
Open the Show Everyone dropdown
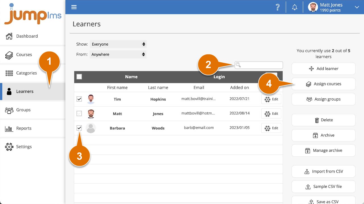(118, 44)
